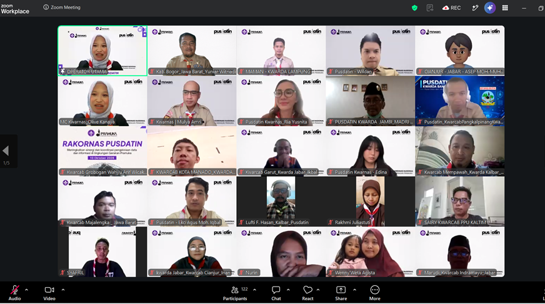Select the Pusdatin Kwarnas_Ria Yusnita tile

281,101
